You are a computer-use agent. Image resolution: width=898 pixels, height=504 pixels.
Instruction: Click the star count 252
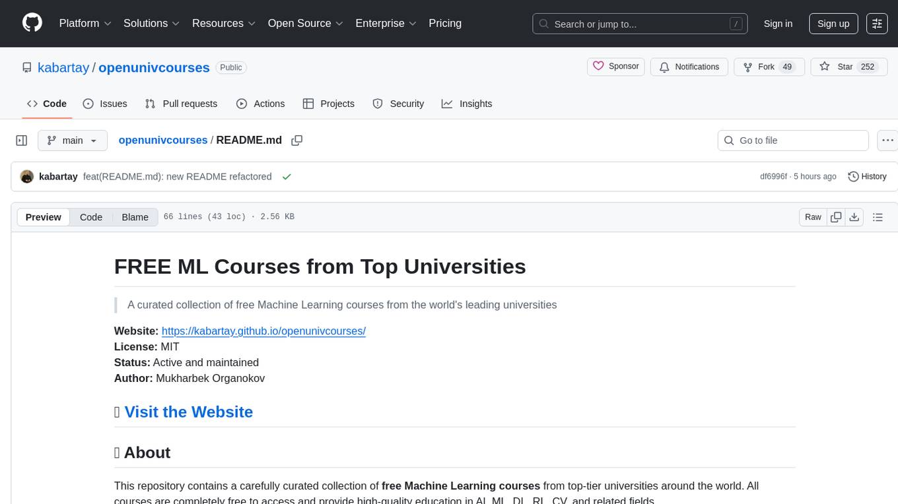[x=868, y=67]
